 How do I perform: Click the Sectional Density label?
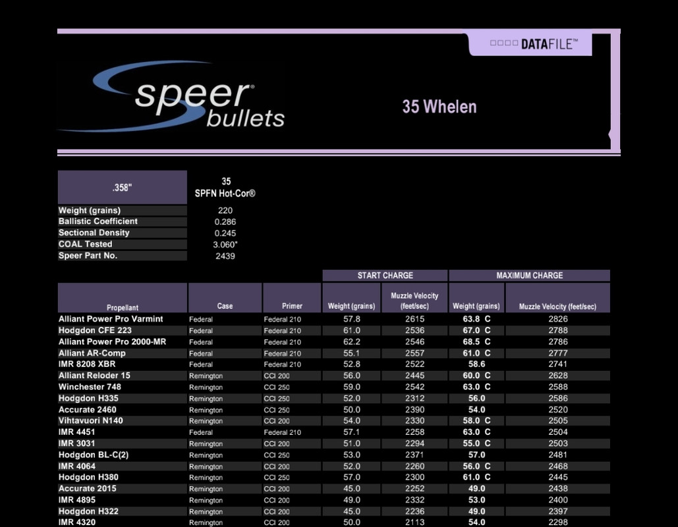point(94,233)
